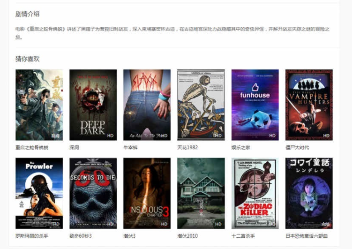Click the 日本恐怖童话六部曲 title link

[307, 236]
